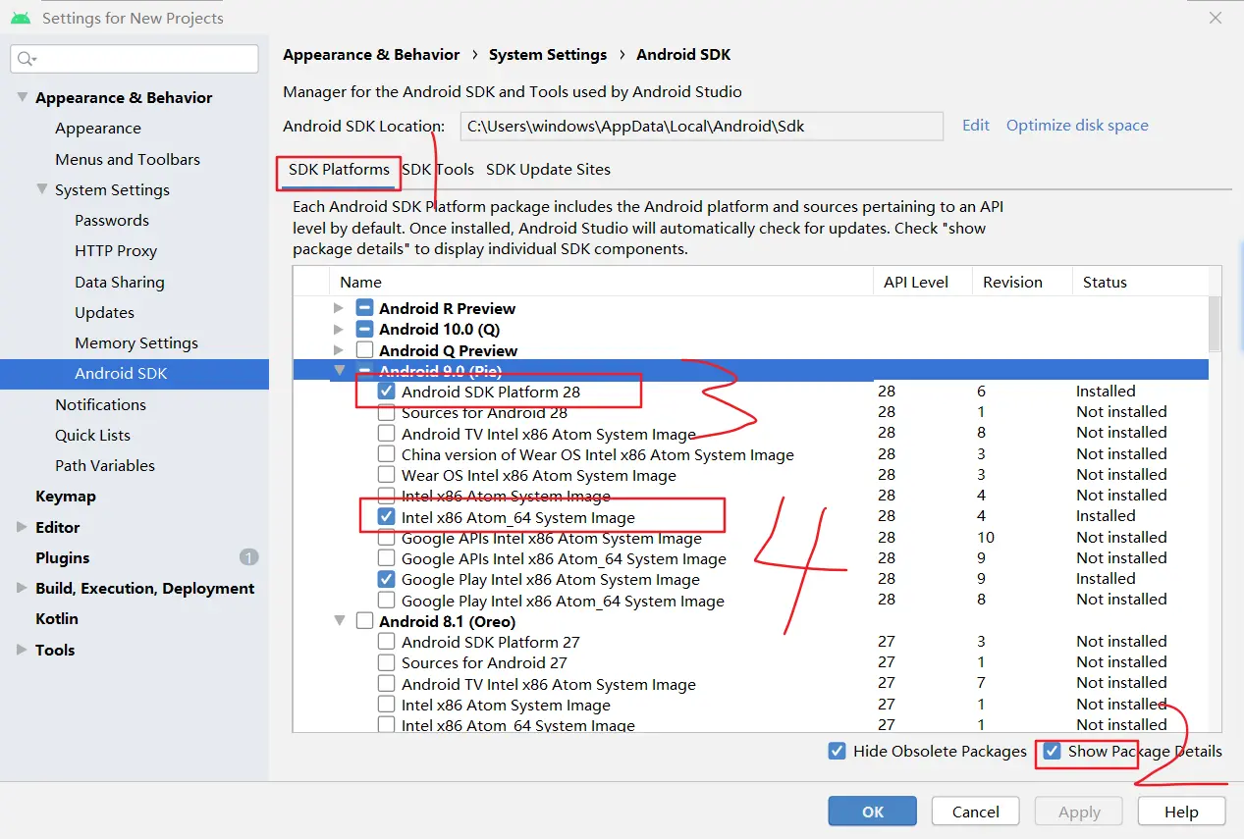The image size is (1244, 839).
Task: Uncheck Google Play Intel x86 Atom System Image
Action: (386, 579)
